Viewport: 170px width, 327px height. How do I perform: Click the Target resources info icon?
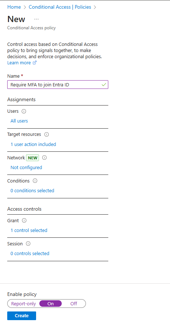tap(47, 134)
